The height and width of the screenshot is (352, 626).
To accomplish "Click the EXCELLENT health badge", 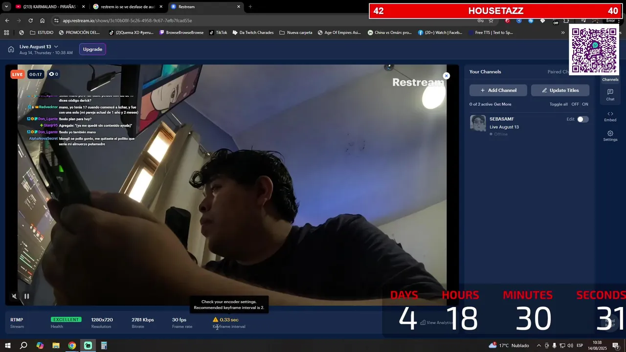I will click(x=66, y=320).
